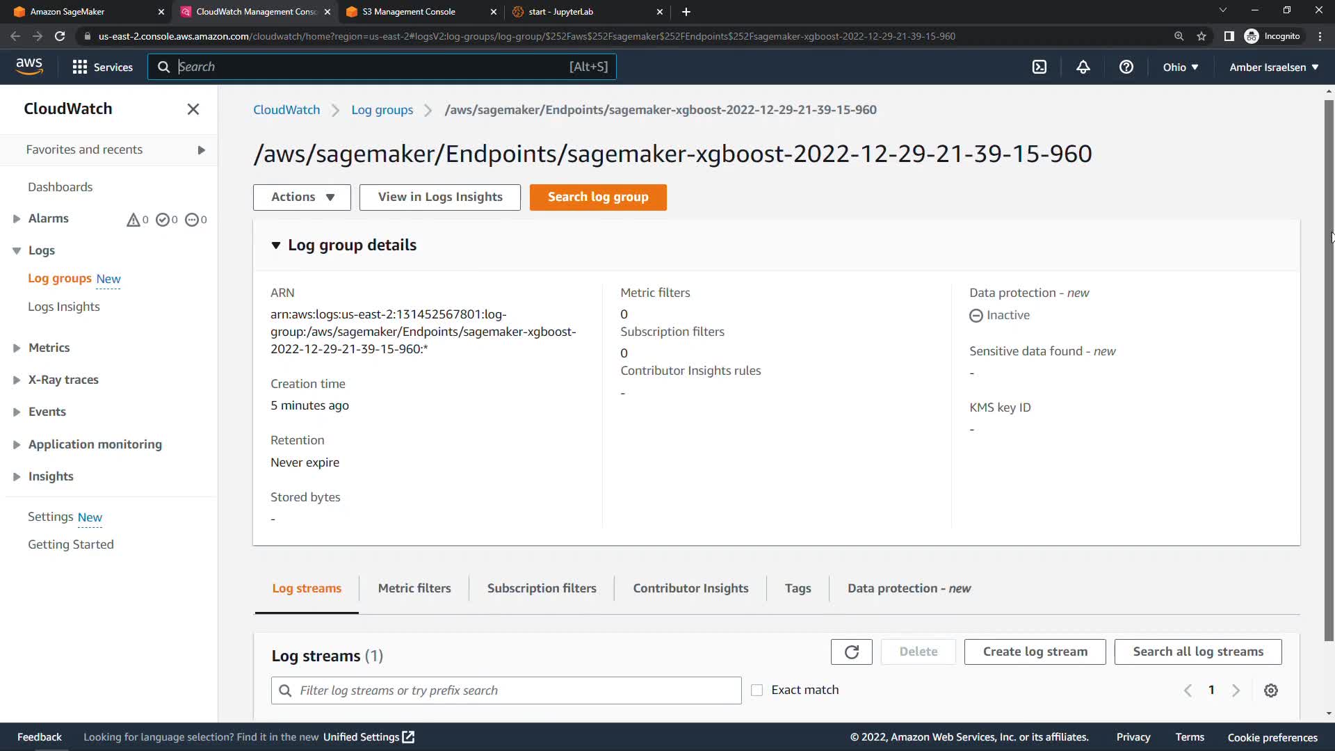Screen dimensions: 1335x751
Task: Click the Services grid icon
Action: pyautogui.click(x=79, y=67)
